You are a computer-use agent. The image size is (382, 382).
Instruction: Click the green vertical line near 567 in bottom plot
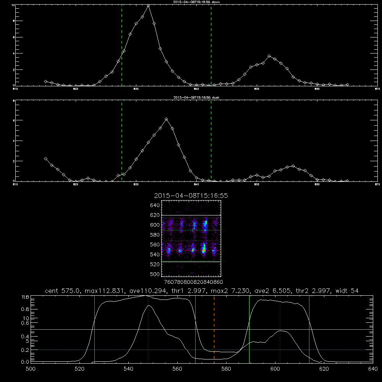click(195, 329)
